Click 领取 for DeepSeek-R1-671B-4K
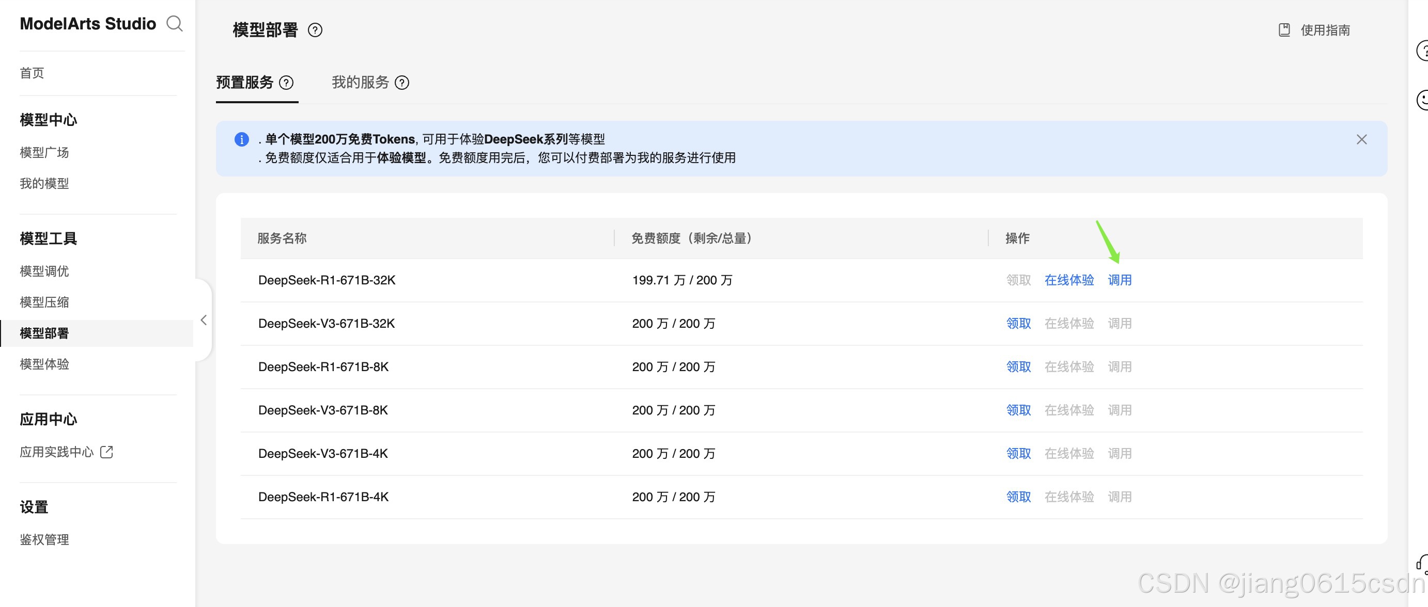This screenshot has height=607, width=1428. pyautogui.click(x=1018, y=497)
